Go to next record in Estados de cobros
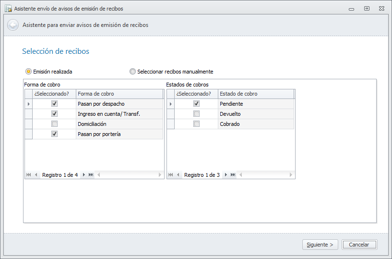This screenshot has width=392, height=259. [226, 175]
